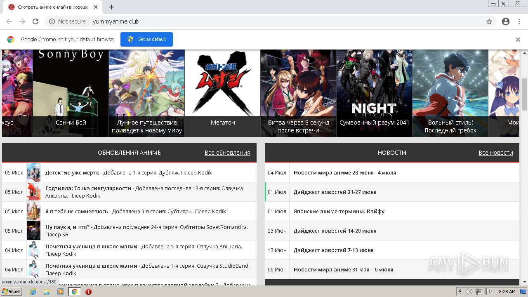
Task: Launch Internet Explorer from taskbar
Action: coord(33,292)
